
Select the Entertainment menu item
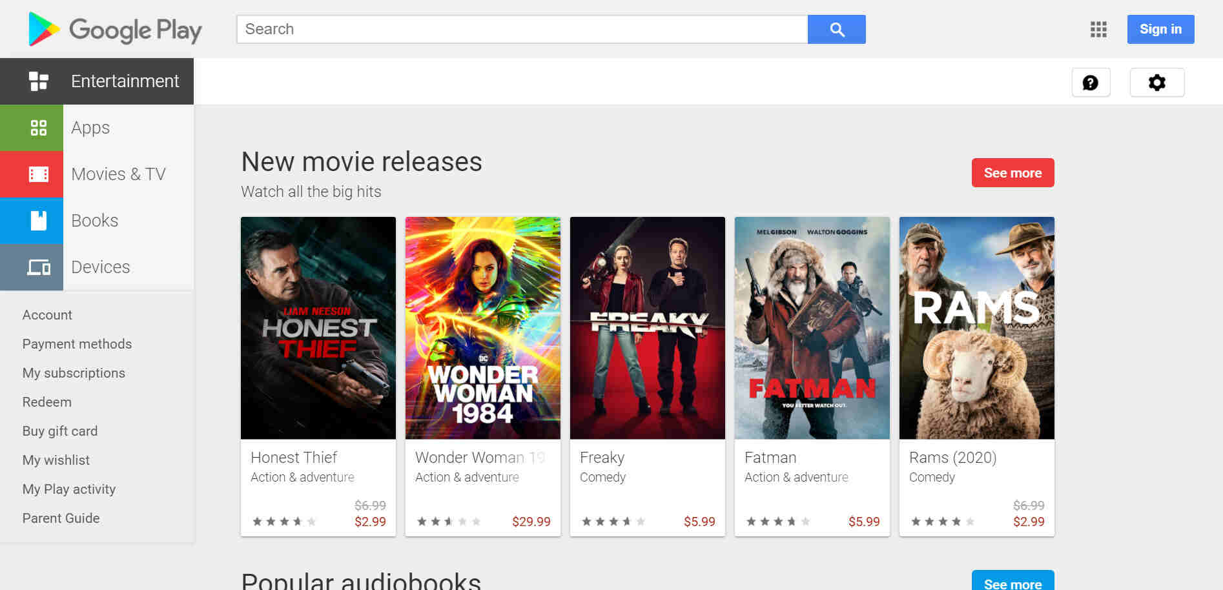97,81
